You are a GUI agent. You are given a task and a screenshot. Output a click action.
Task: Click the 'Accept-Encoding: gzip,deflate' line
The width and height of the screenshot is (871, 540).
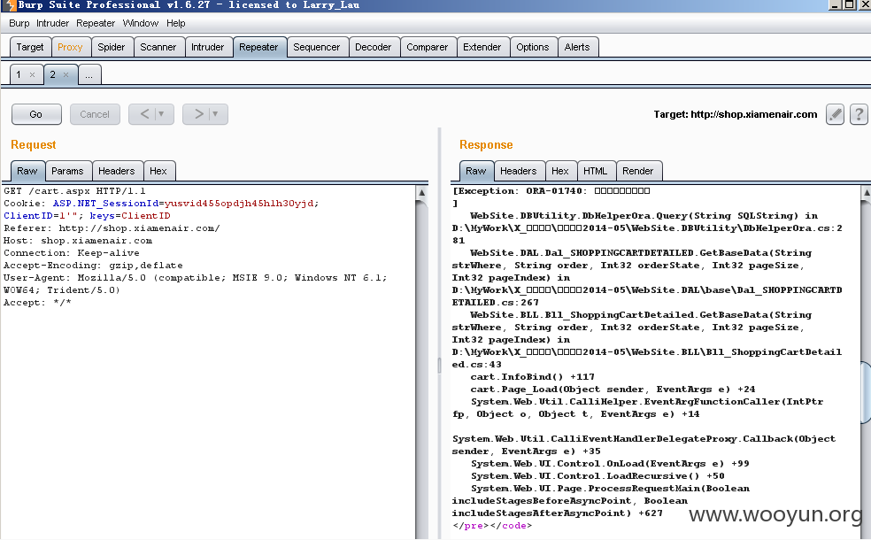tap(93, 266)
